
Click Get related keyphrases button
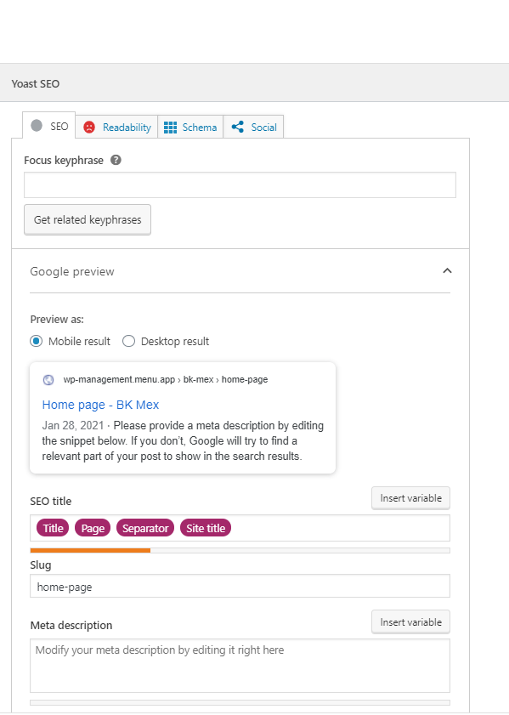[x=88, y=220]
